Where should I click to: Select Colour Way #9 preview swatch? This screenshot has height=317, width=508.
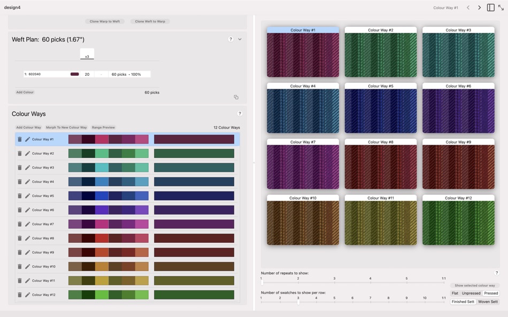tap(458, 164)
